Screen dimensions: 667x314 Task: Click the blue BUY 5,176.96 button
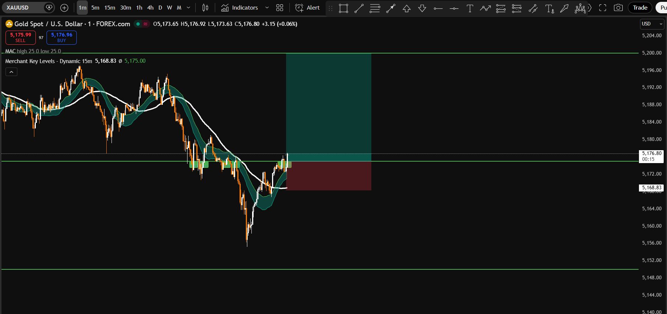click(x=62, y=37)
